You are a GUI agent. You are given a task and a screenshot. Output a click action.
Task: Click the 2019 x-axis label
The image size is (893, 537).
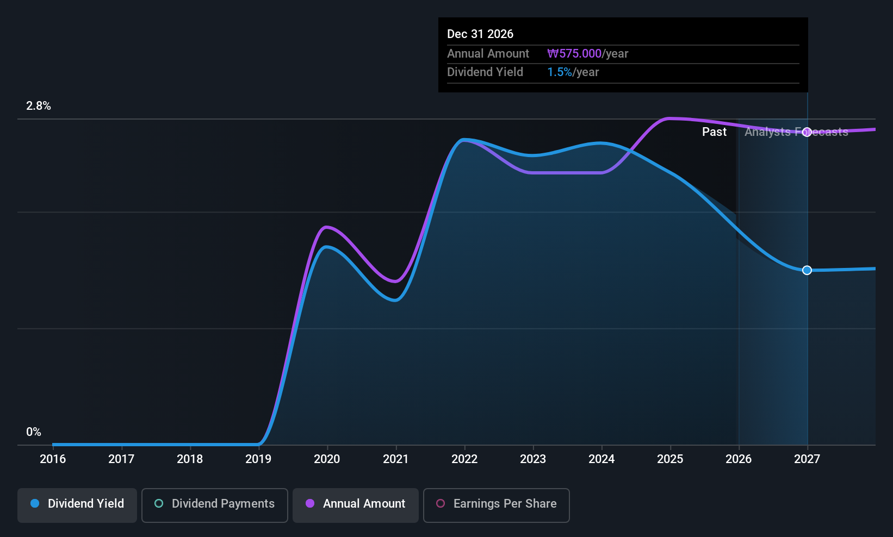pyautogui.click(x=258, y=459)
